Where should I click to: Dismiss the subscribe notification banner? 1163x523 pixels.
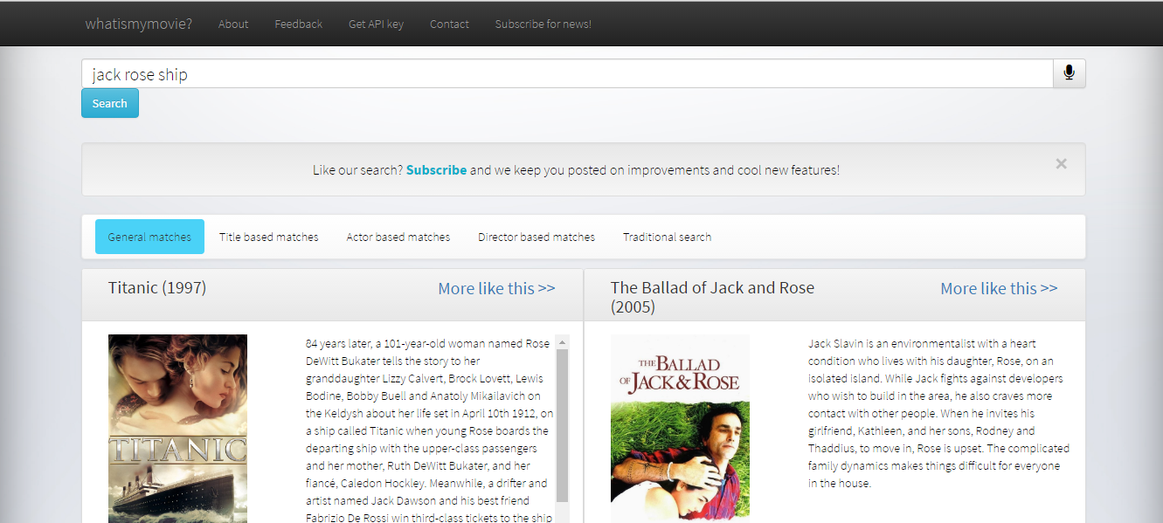(x=1061, y=163)
